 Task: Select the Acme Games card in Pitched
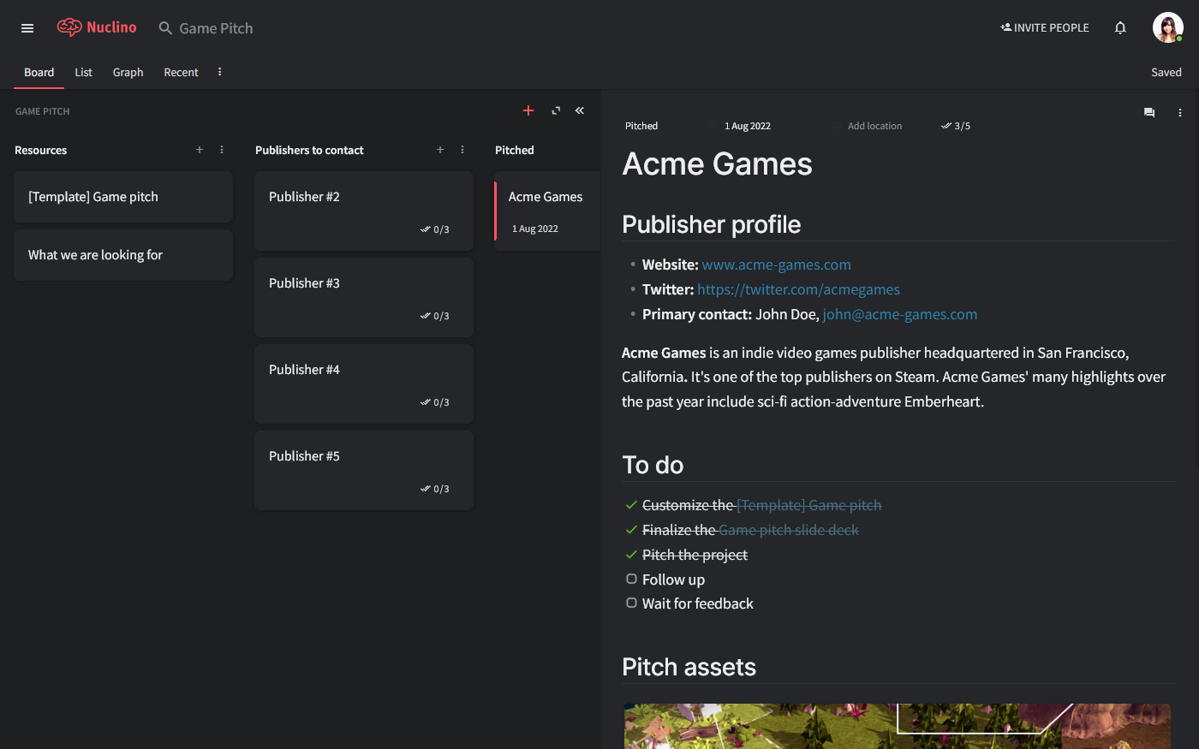click(548, 211)
